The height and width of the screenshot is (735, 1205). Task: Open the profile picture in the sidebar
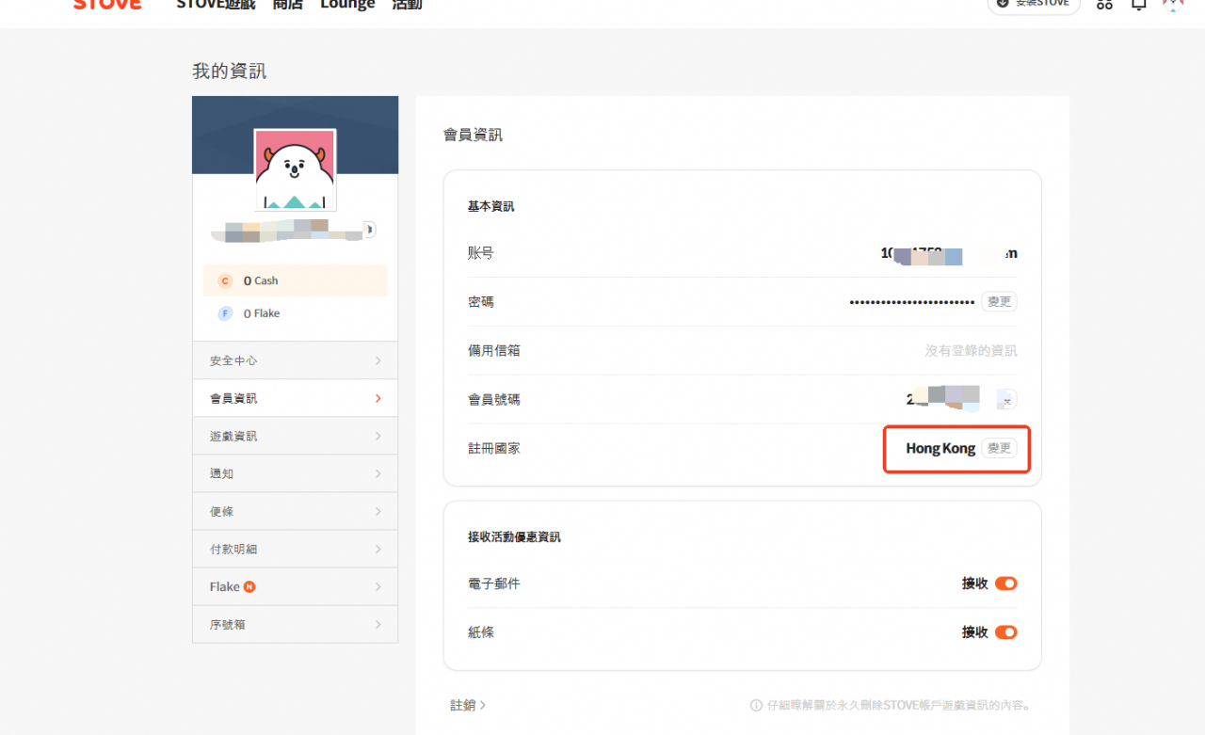coord(295,169)
